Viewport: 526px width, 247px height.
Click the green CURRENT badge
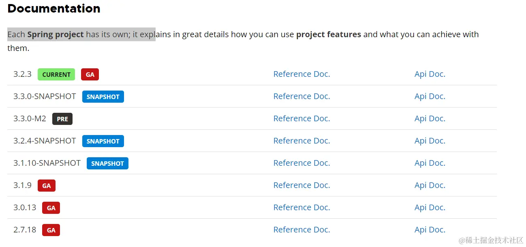[56, 74]
